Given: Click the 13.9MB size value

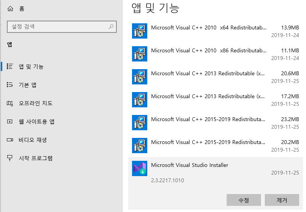Looking at the screenshot, I should pos(290,28).
